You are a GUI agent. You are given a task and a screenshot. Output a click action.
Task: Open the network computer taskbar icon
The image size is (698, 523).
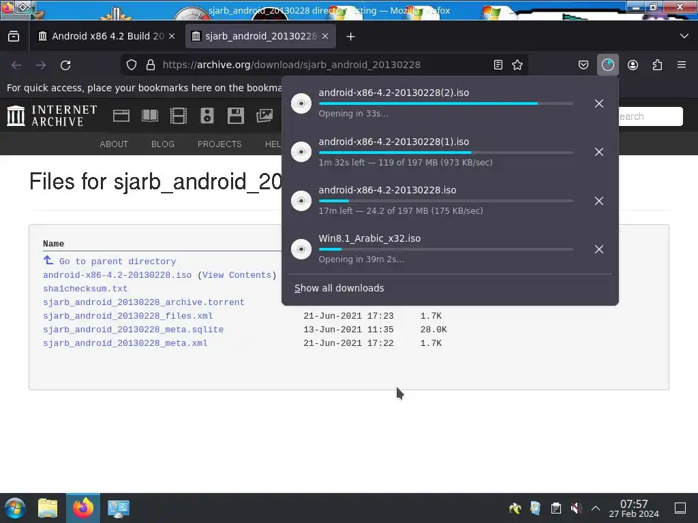coord(119,508)
